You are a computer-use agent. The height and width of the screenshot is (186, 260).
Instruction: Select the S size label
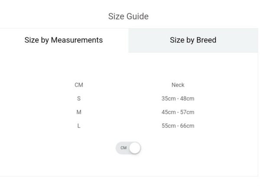pyautogui.click(x=79, y=99)
